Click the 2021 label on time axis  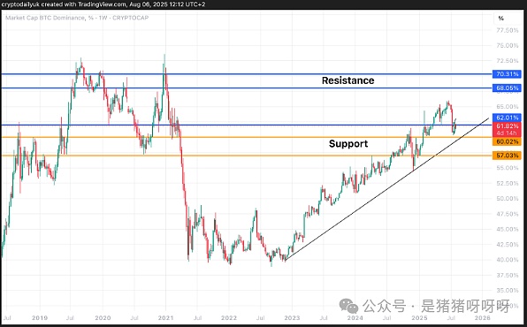[165, 317]
